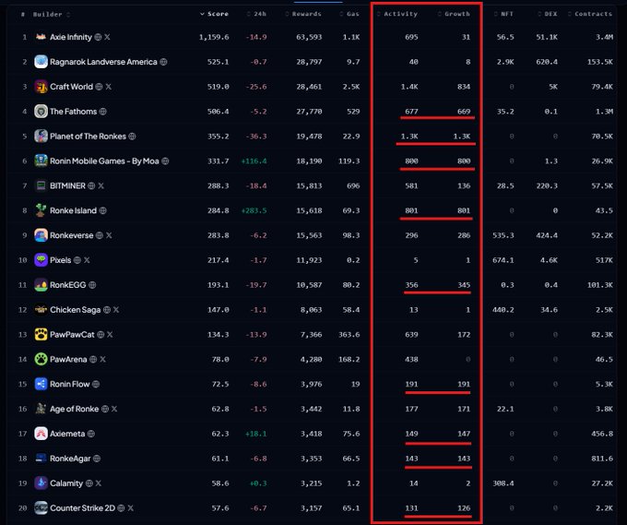Screen dimensions: 627x525
Task: Sort table by NFT column
Action: coord(503,14)
